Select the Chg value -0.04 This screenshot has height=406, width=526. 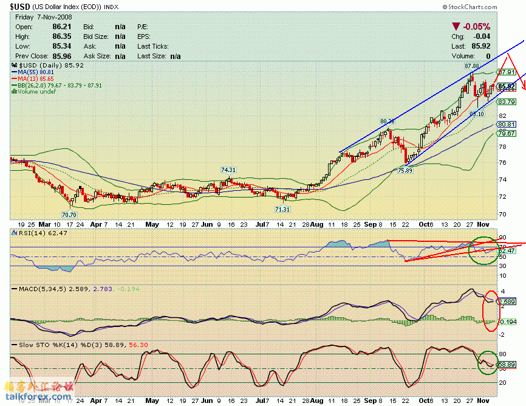pyautogui.click(x=482, y=36)
